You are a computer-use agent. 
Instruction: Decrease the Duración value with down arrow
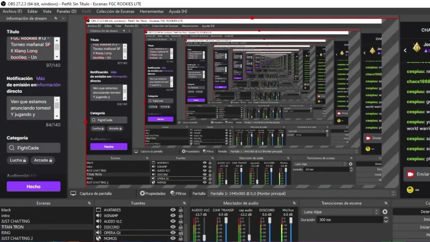[386, 221]
